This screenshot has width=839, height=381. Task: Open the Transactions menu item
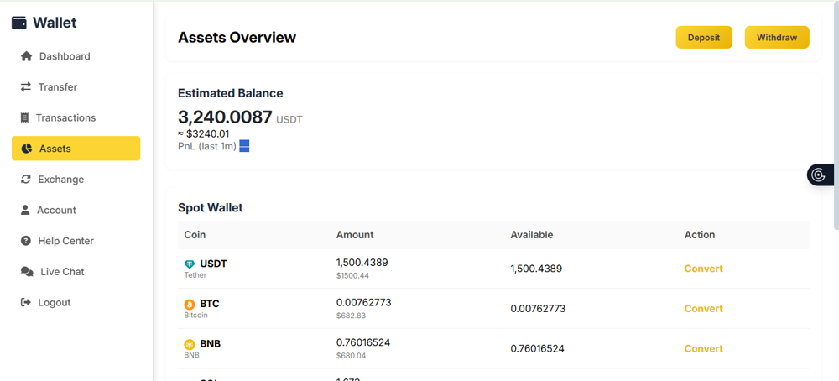coord(76,117)
